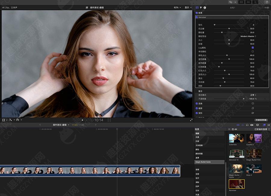Click the fullscreen viewer icon
The width and height of the screenshot is (271, 196).
coord(191,120)
